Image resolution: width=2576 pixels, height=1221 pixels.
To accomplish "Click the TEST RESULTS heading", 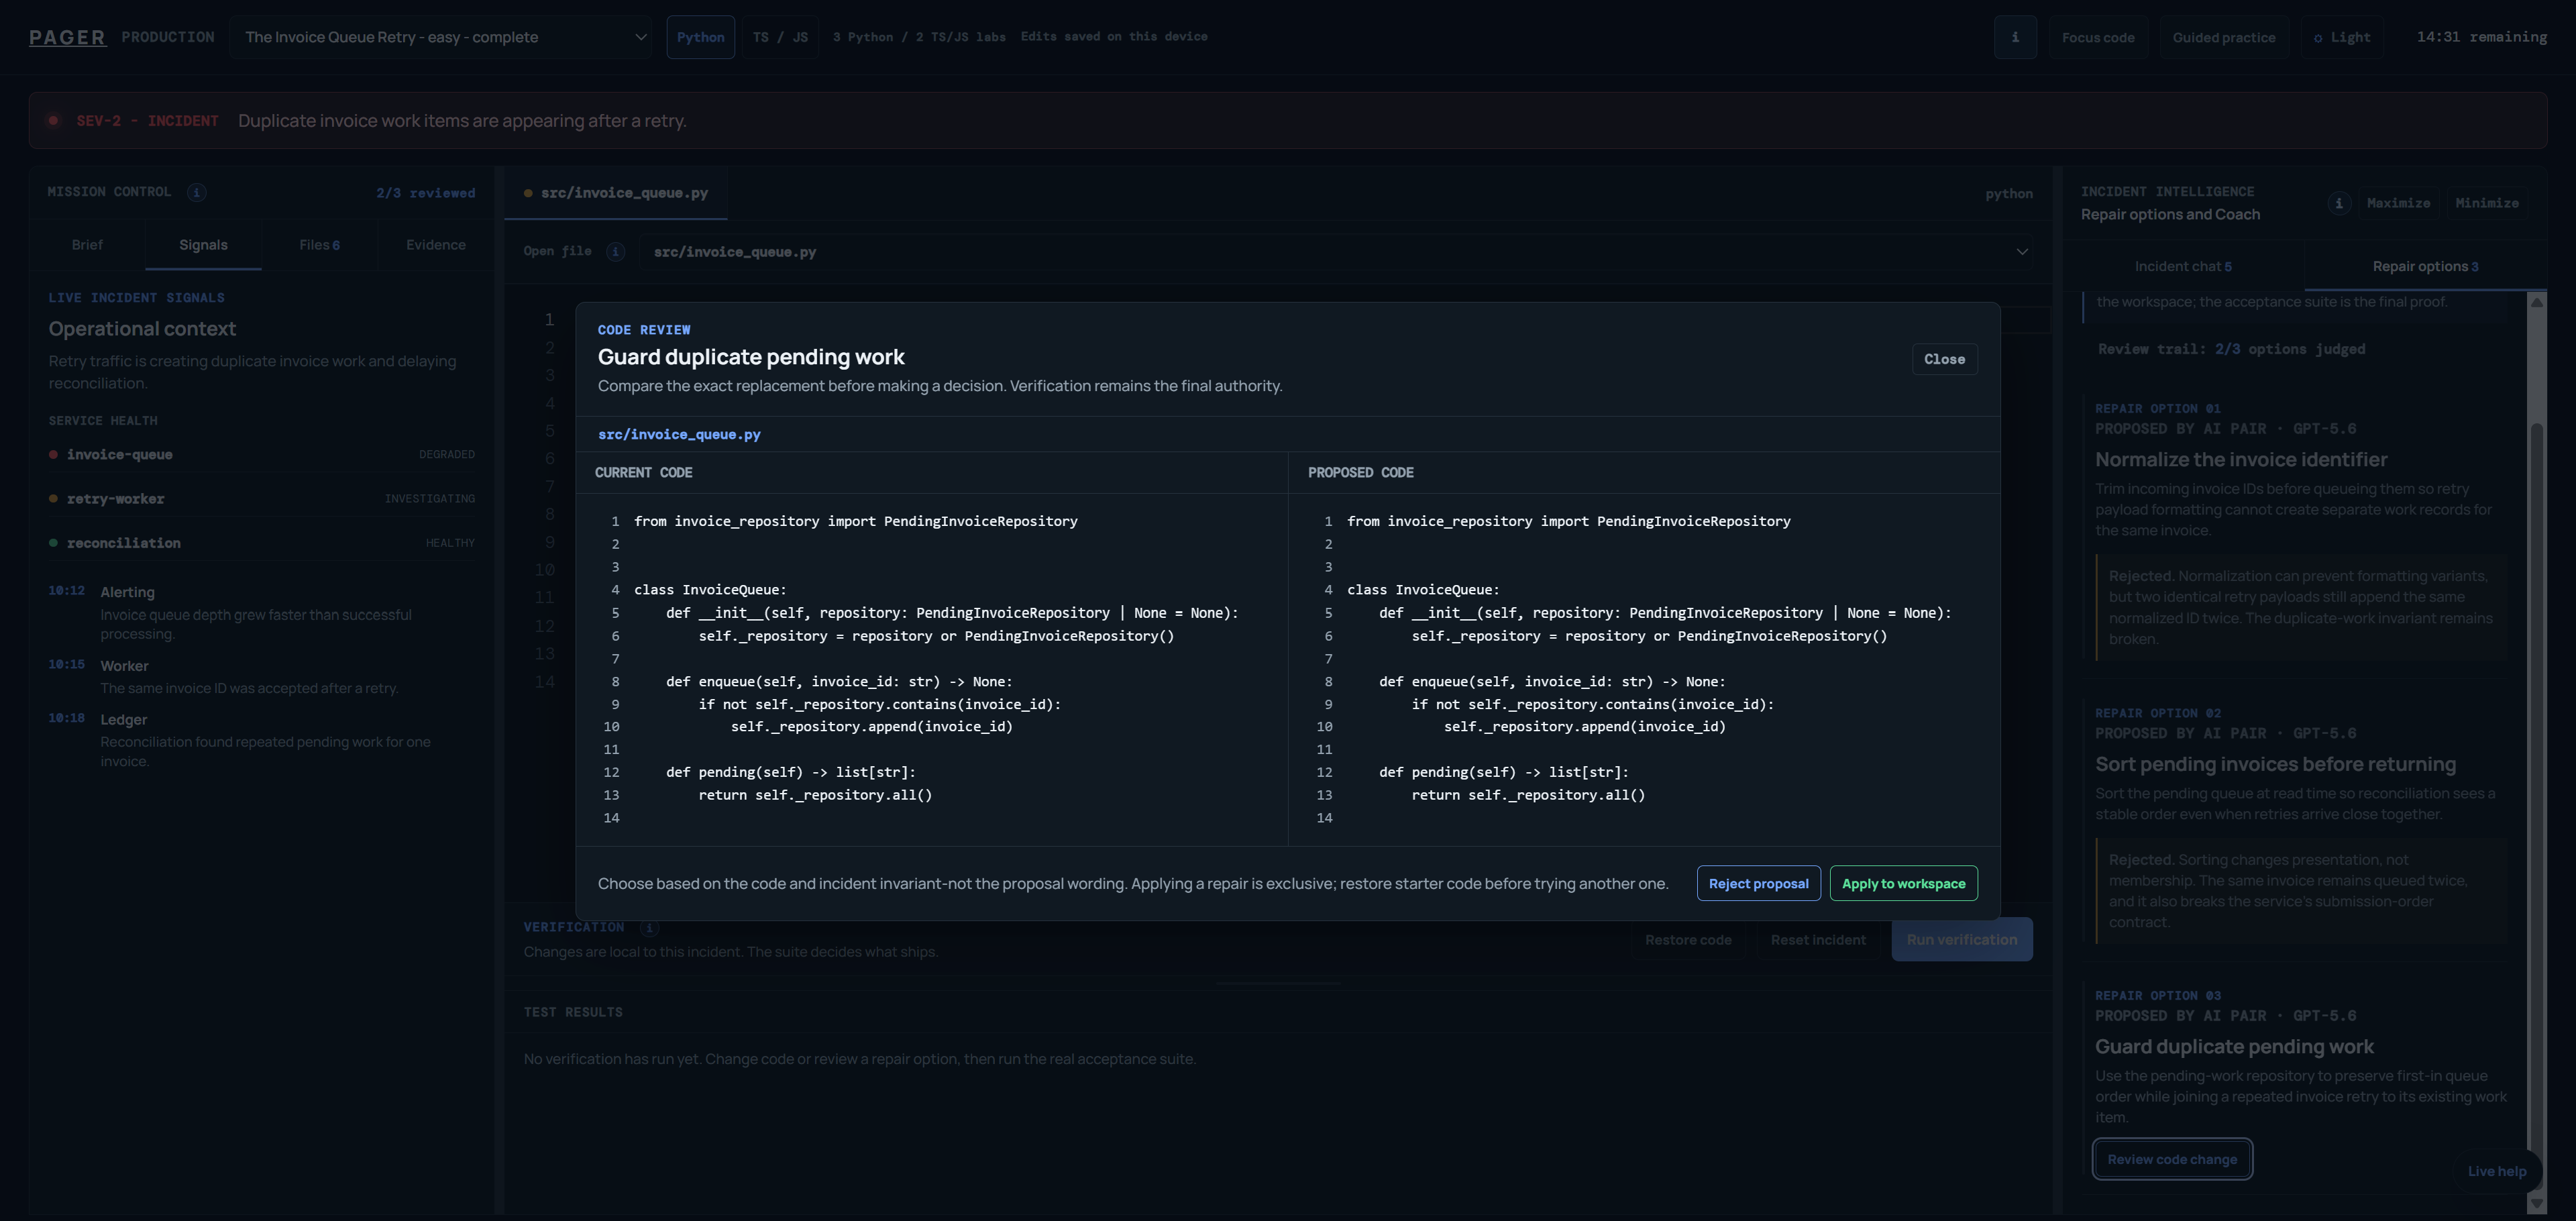I will click(573, 1012).
